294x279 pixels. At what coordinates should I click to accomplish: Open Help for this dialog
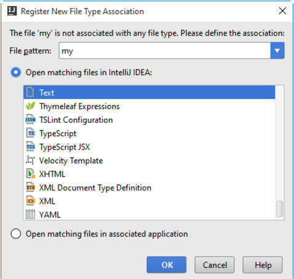coord(263,265)
